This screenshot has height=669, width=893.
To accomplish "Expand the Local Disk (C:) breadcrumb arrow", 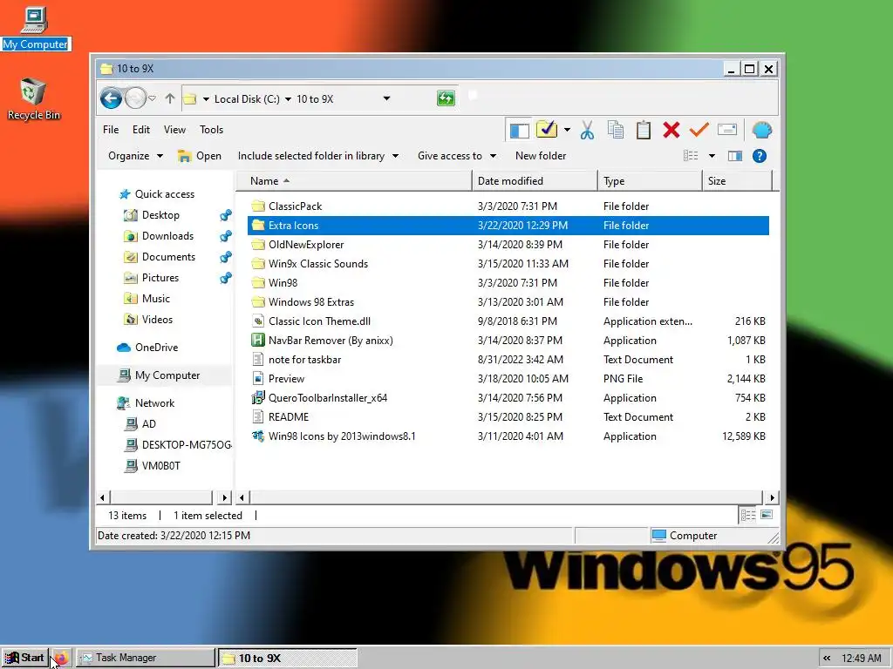I will (x=288, y=99).
